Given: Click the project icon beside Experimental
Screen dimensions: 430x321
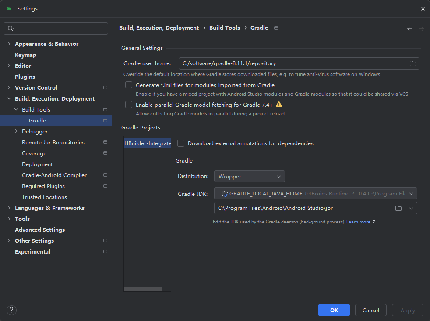Looking at the screenshot, I should (x=105, y=251).
